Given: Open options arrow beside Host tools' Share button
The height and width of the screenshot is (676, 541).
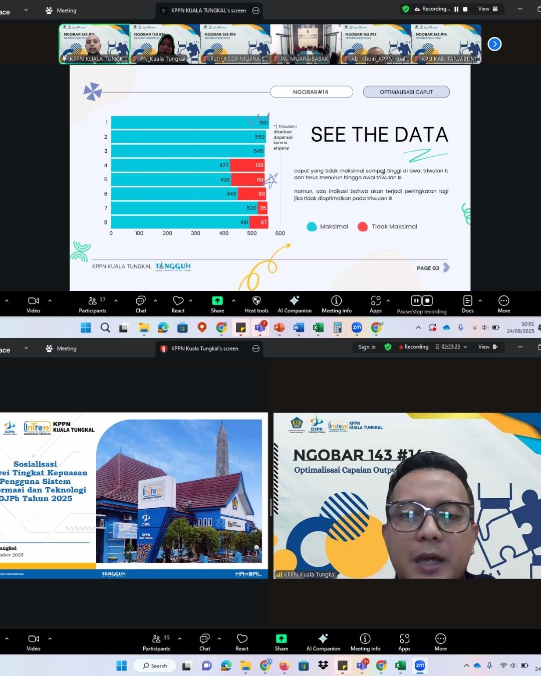Looking at the screenshot, I should pyautogui.click(x=233, y=300).
